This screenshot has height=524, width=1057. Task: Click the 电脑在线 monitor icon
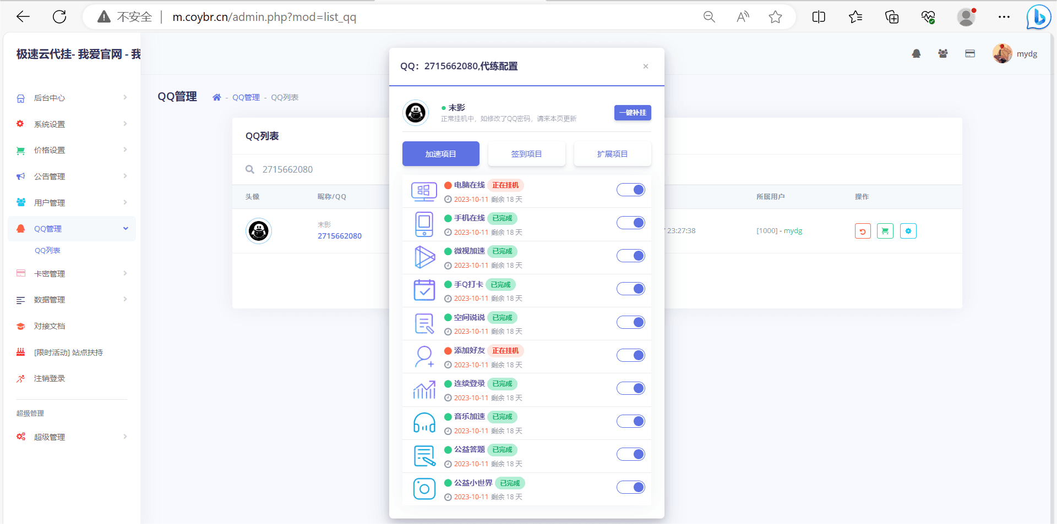[424, 192]
